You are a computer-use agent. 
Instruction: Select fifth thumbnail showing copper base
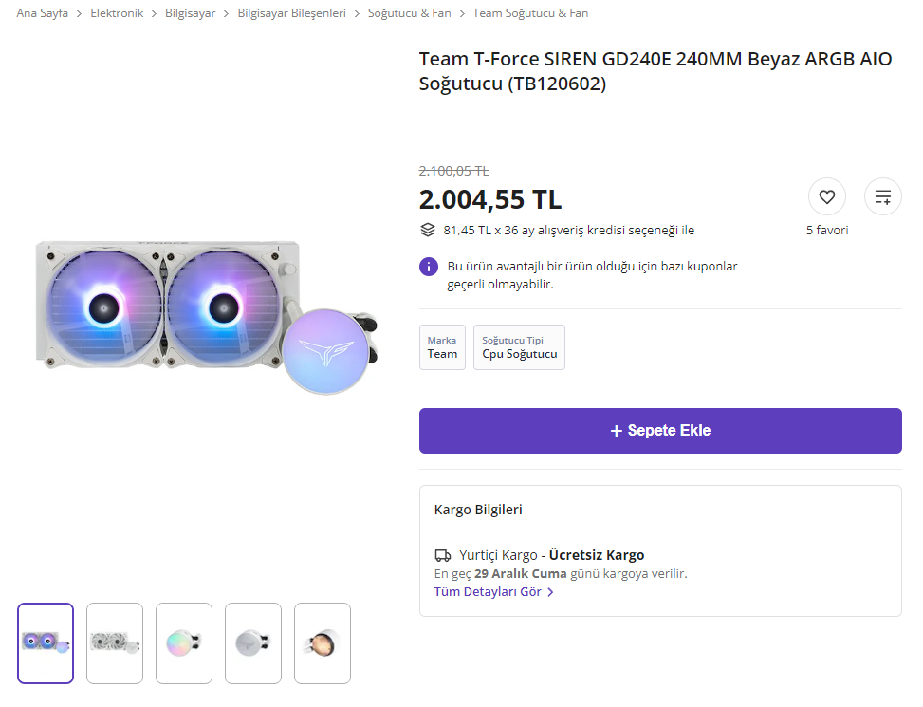pos(323,643)
